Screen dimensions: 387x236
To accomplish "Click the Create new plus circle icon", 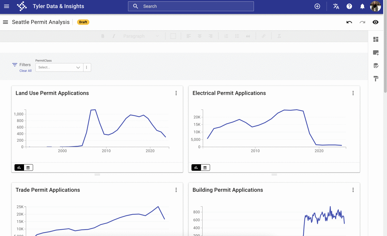I will tap(317, 6).
